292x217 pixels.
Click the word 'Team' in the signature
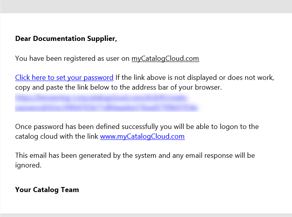[70, 190]
